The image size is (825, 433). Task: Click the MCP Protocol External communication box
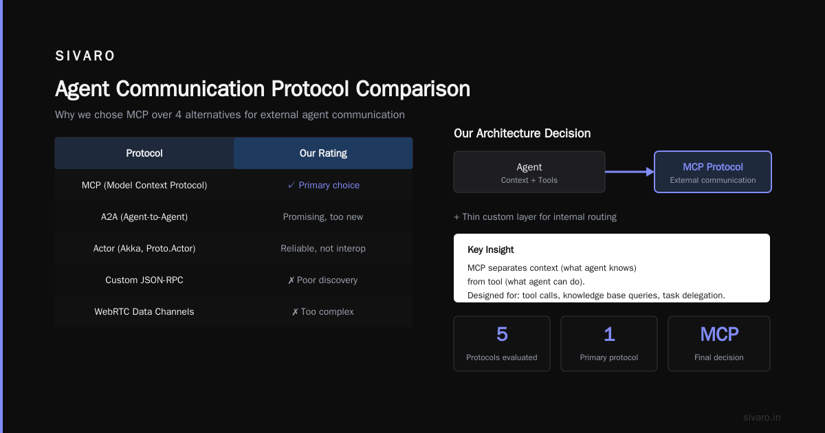713,172
